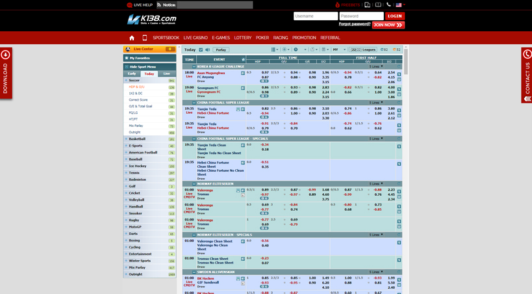Open the Promotion menu
The height and width of the screenshot is (294, 532).
click(304, 38)
